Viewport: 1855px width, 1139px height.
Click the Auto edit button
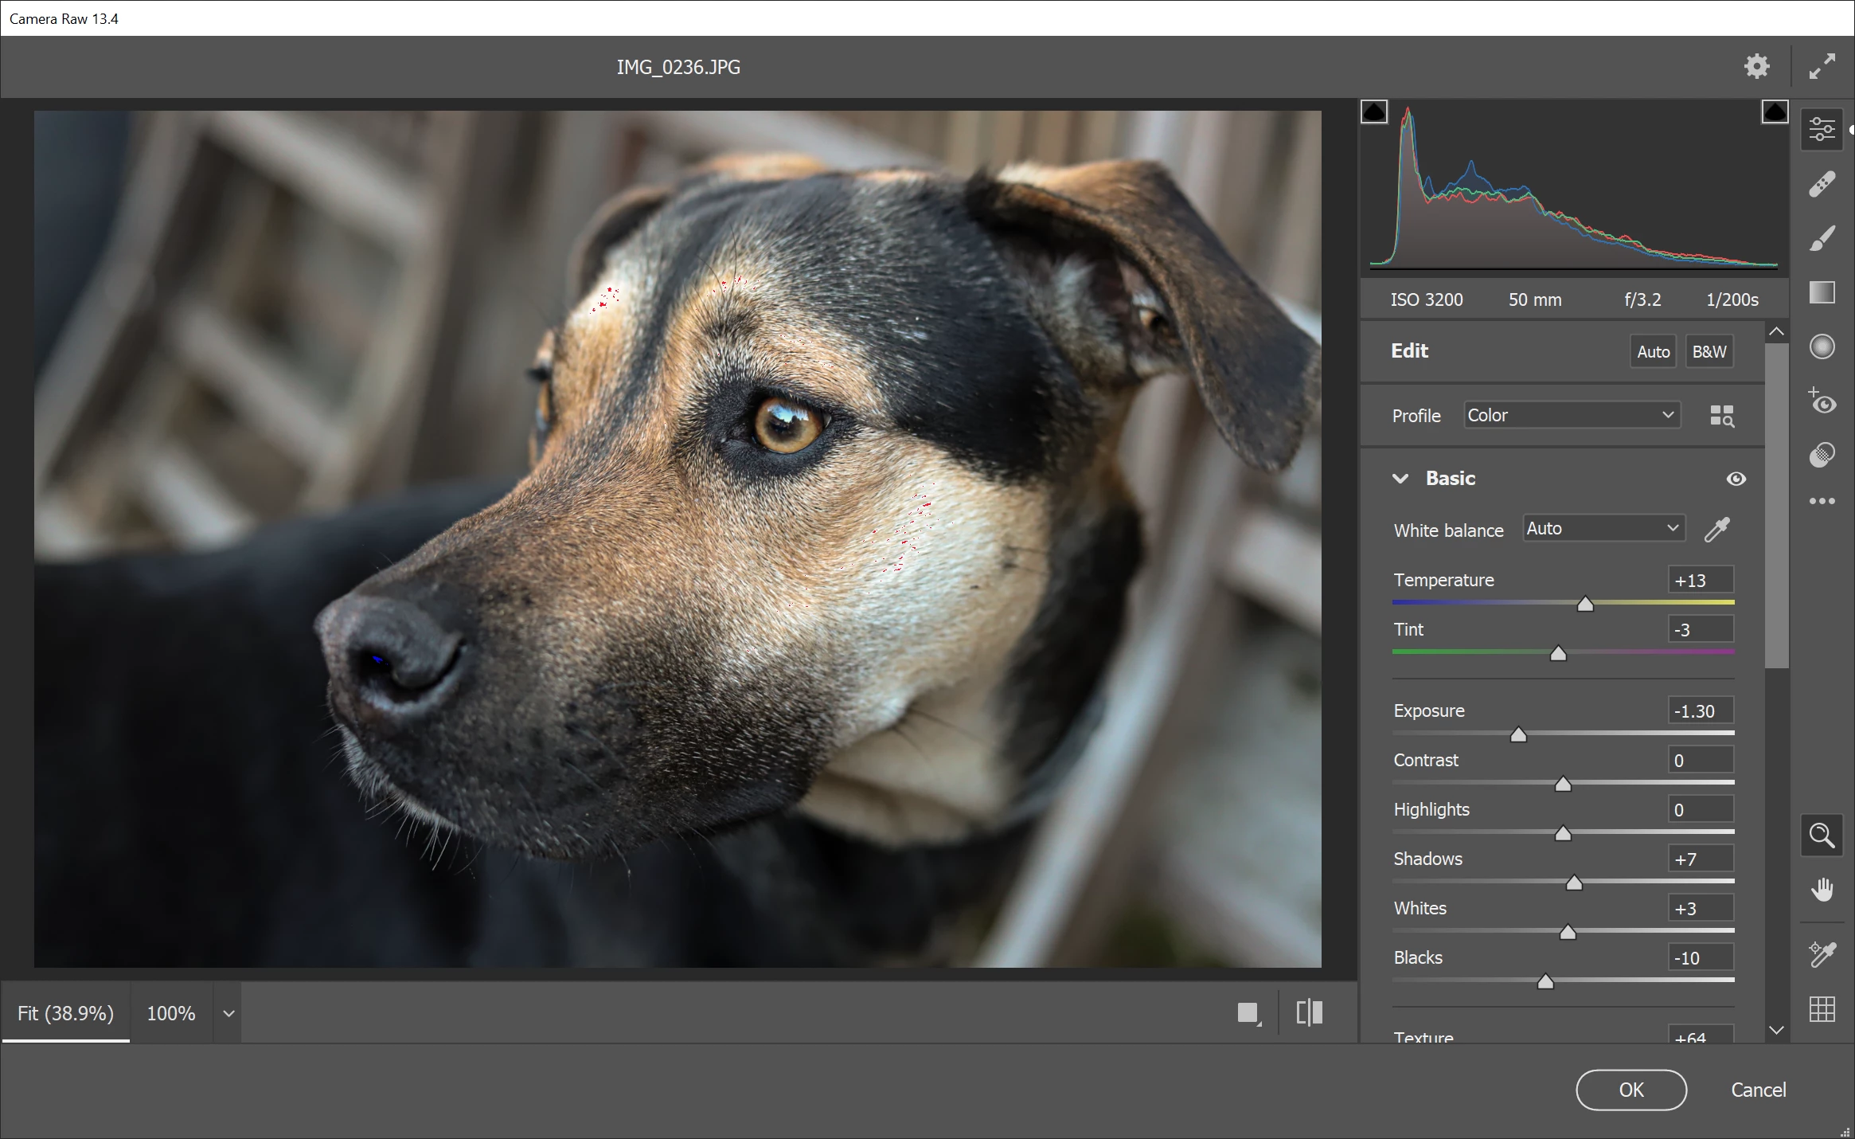point(1653,351)
